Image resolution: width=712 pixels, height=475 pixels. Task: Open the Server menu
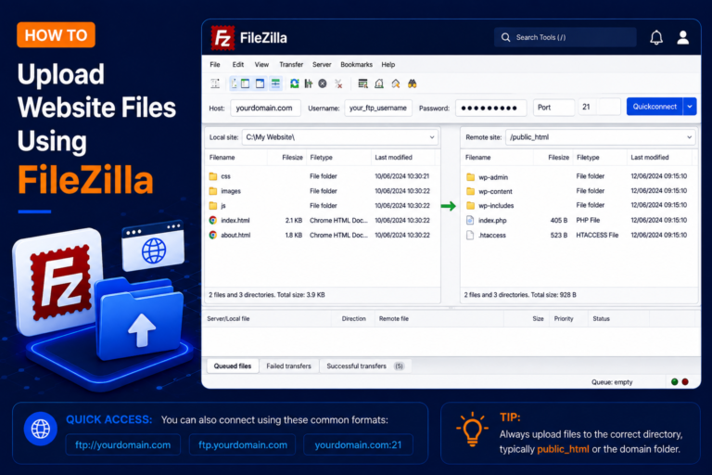[322, 65]
